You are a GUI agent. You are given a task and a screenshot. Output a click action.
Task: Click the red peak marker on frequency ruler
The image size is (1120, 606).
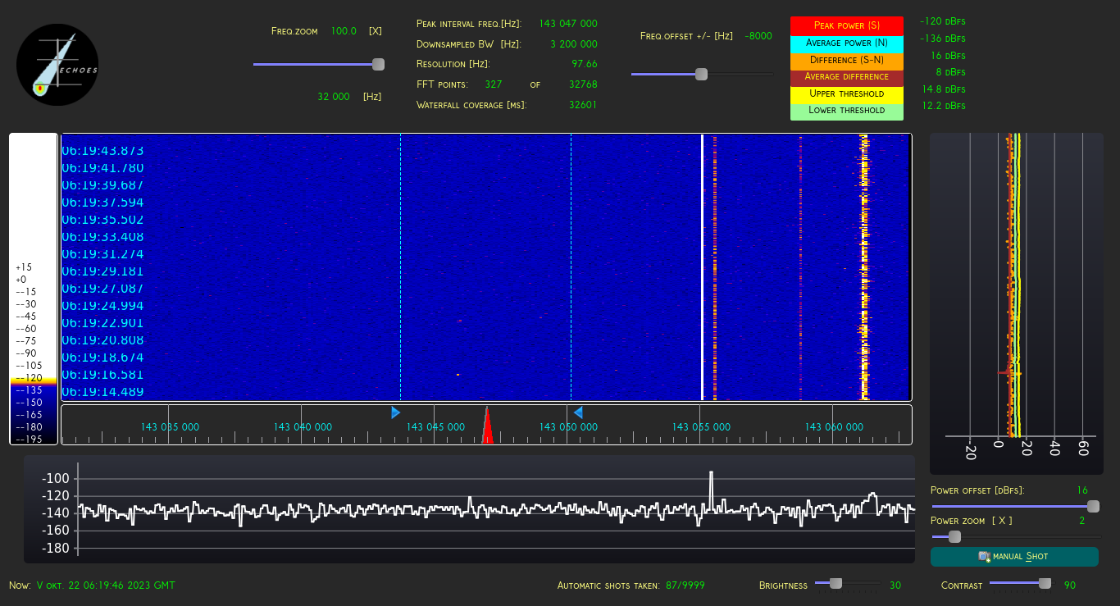(x=487, y=430)
